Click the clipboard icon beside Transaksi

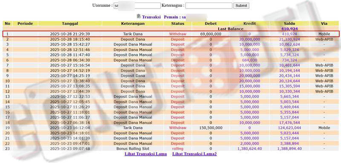pos(139,16)
